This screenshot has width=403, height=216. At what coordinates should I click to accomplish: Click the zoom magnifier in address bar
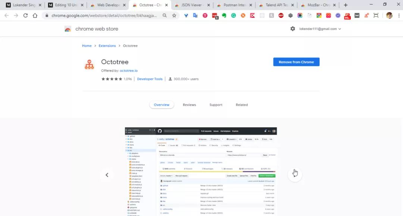pyautogui.click(x=165, y=15)
